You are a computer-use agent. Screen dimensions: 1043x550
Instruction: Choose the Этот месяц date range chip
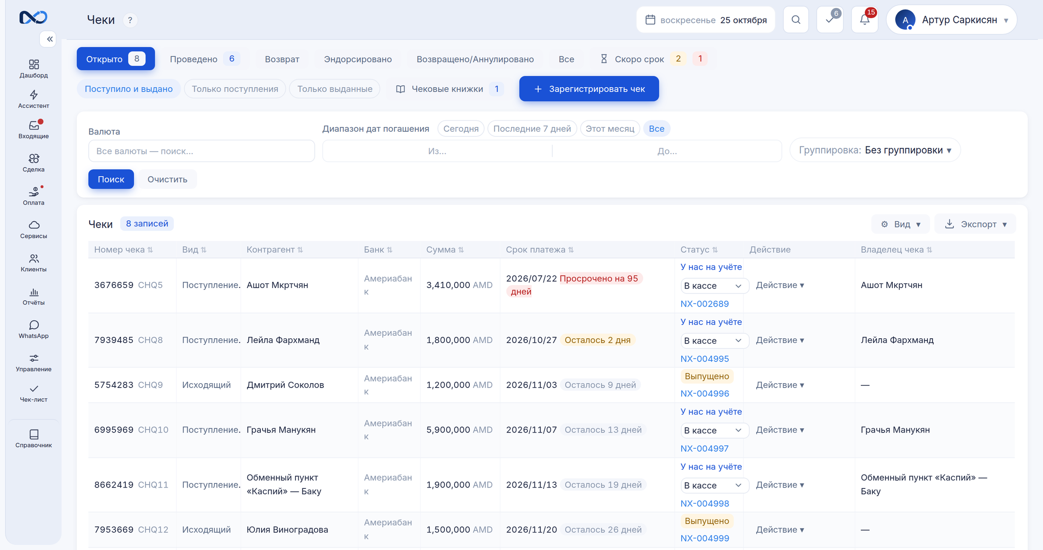(610, 129)
